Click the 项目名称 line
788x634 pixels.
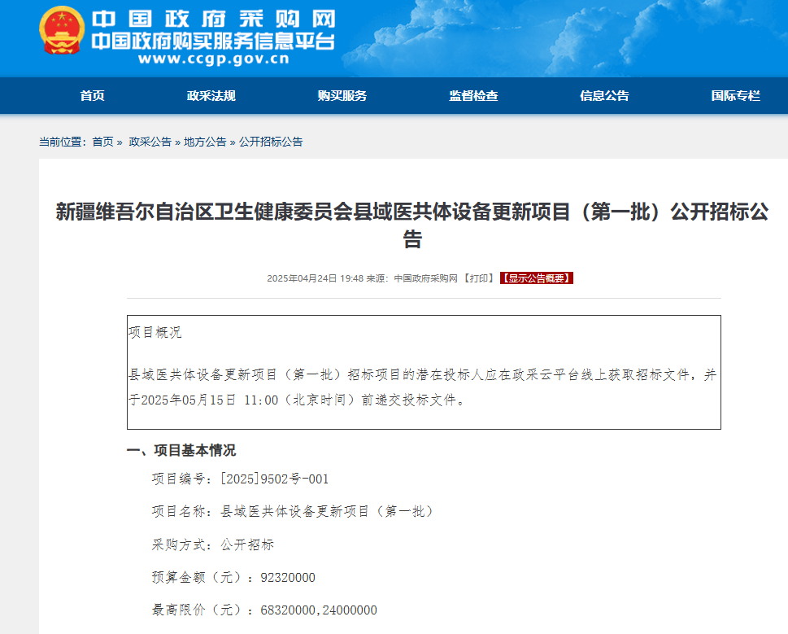pyautogui.click(x=293, y=511)
